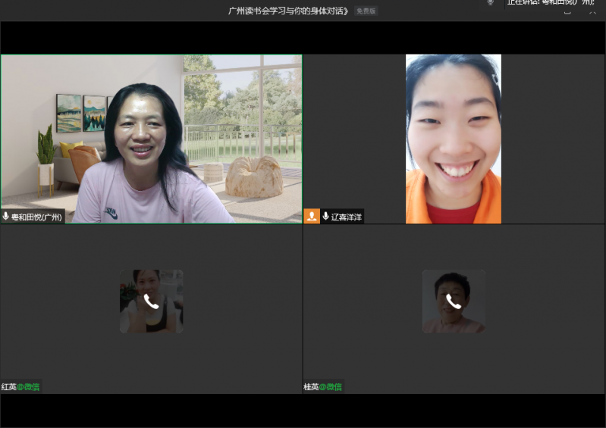Select 粤和田悦(广州) video tile
The width and height of the screenshot is (606, 428).
tap(151, 139)
